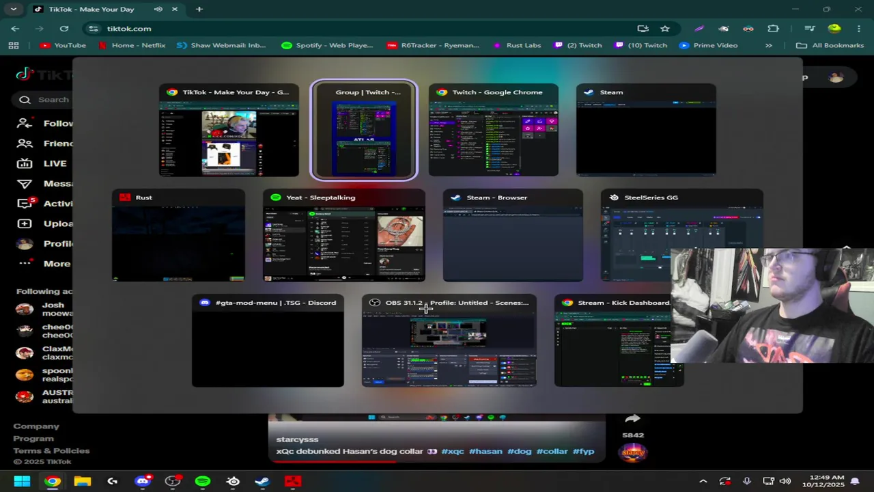
Task: Reload the TikTok page
Action: pos(64,29)
